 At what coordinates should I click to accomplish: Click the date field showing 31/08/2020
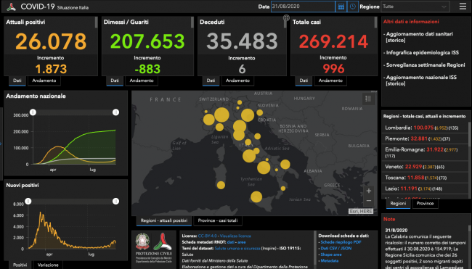point(303,7)
